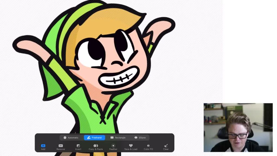Viewport: 277px width, 156px height.
Task: Select the Add selection option
Action: 43,147
